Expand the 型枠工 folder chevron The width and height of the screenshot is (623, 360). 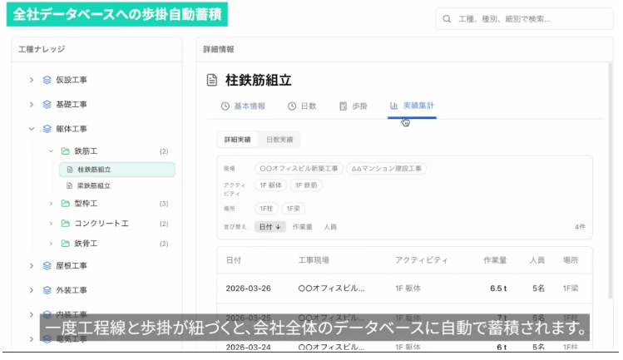coord(51,204)
